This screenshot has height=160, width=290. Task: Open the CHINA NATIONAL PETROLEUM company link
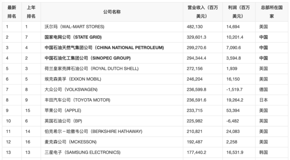coord(104,48)
